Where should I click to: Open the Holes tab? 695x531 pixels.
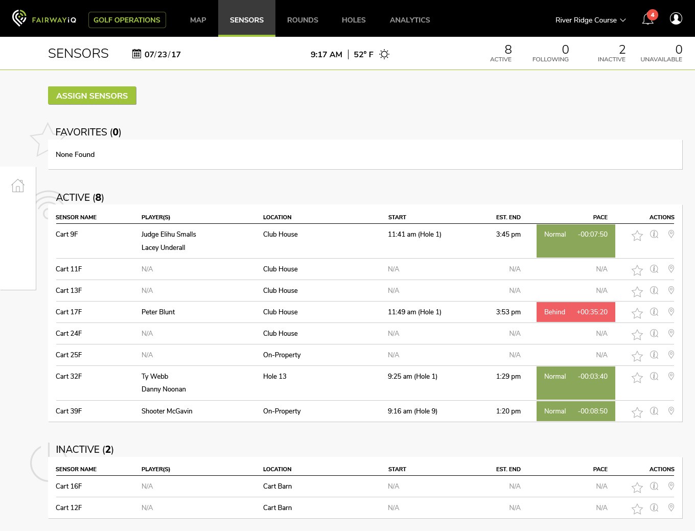(x=354, y=20)
